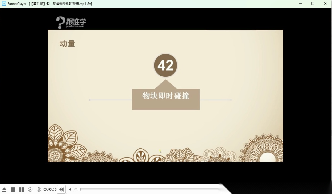Close the FormatPlayer window
This screenshot has width=332, height=194.
(325, 4)
